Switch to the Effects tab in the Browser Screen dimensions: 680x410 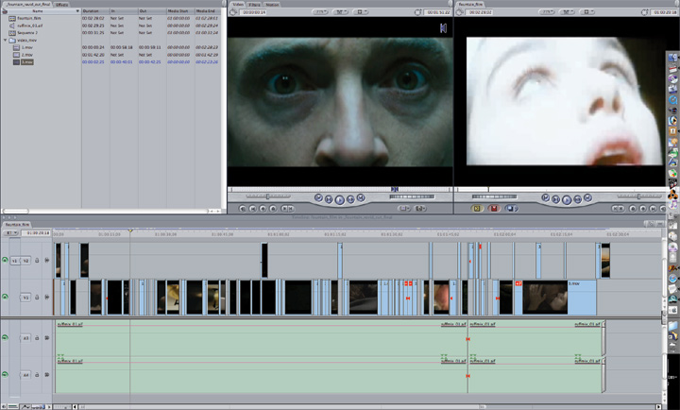[x=61, y=4]
